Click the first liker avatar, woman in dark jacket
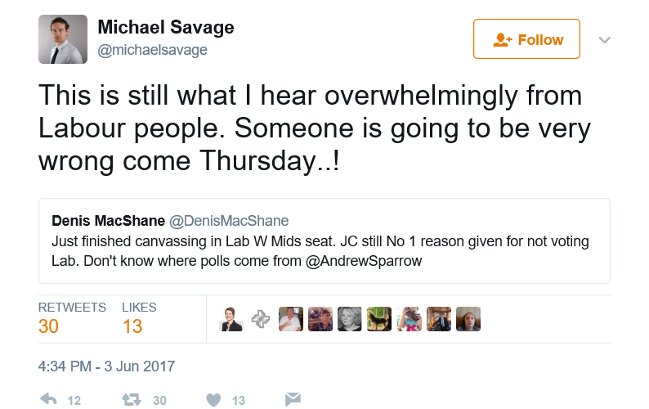 [x=232, y=319]
